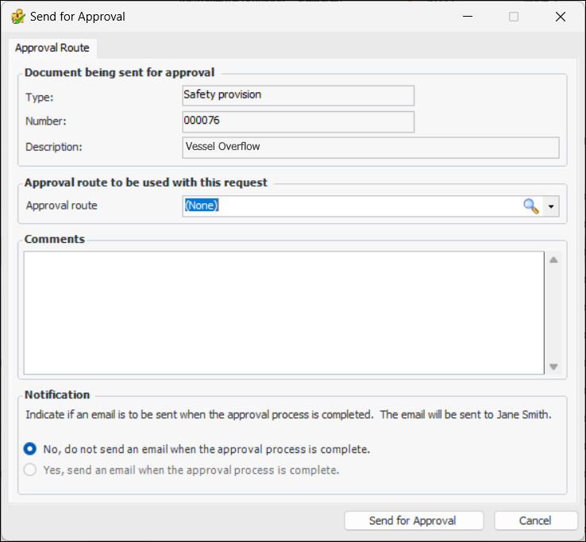Choose 'Yes, send an email' radio option
The height and width of the screenshot is (542, 586).
tap(30, 470)
